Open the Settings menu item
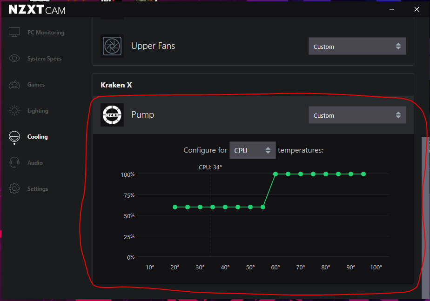 [38, 188]
